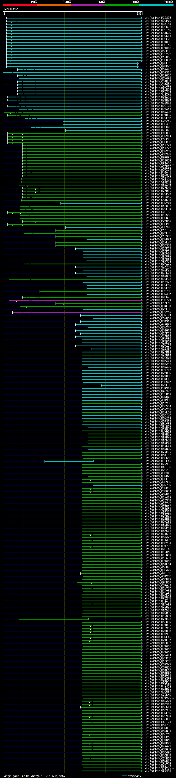
Task: Click the cyan ~100% identity legend segment
Action: coord(156,5)
